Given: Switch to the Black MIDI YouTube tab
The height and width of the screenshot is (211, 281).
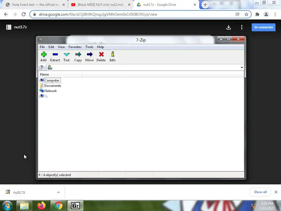Looking at the screenshot, I should [100, 5].
